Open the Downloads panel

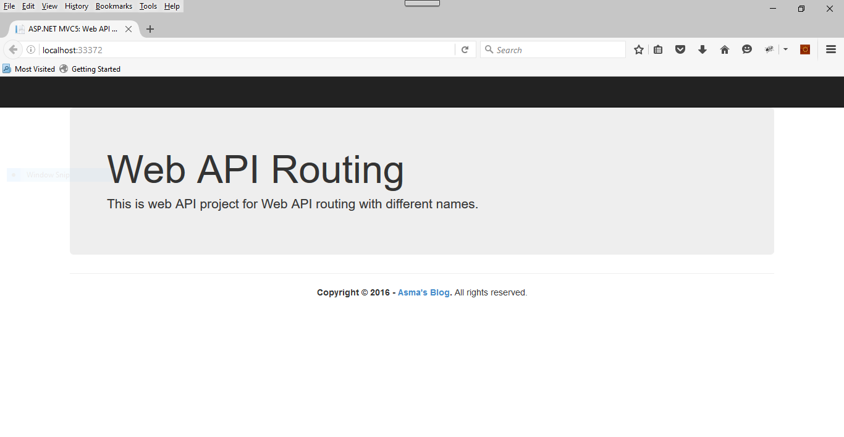[702, 49]
